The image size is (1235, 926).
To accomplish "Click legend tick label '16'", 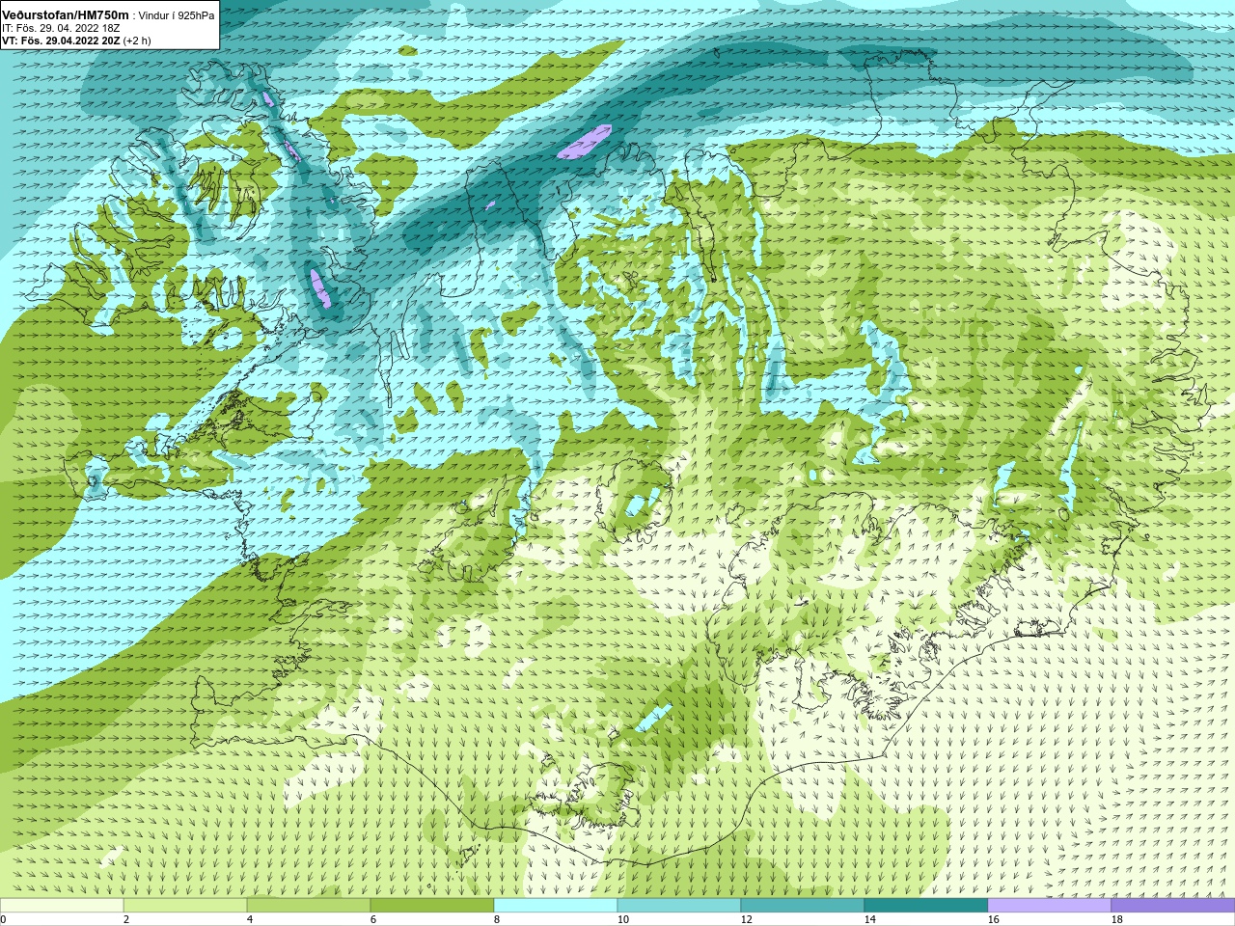I will 994,919.
